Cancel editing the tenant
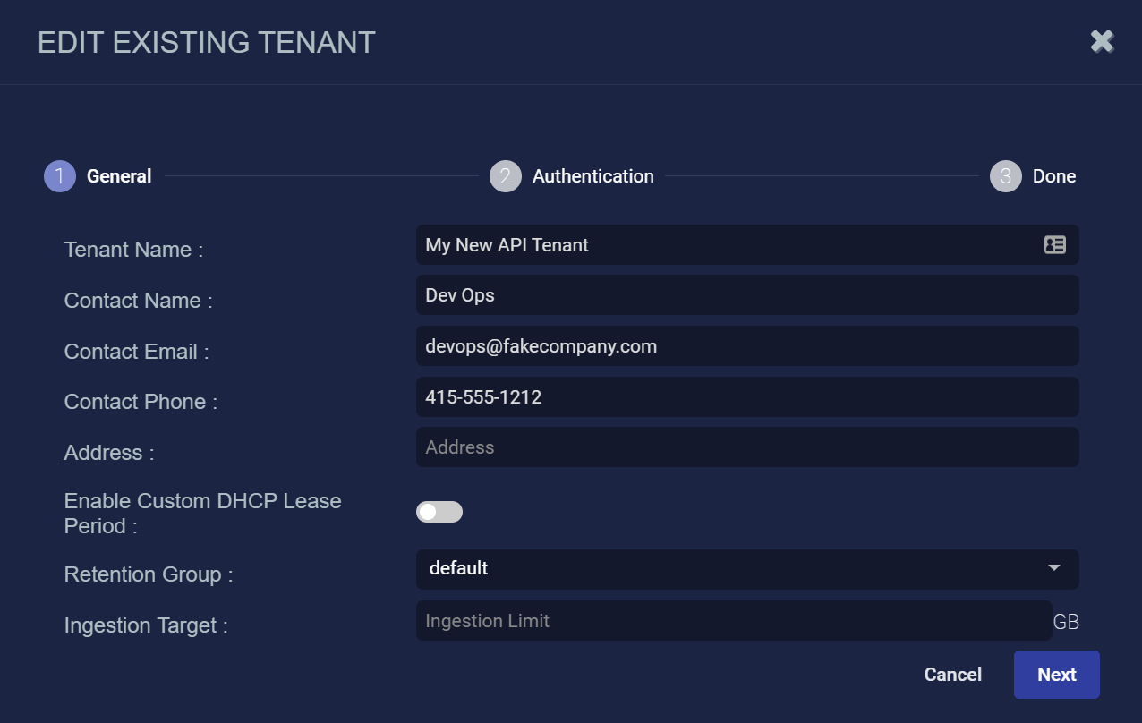Screen dimensions: 1142x723 click(x=952, y=675)
